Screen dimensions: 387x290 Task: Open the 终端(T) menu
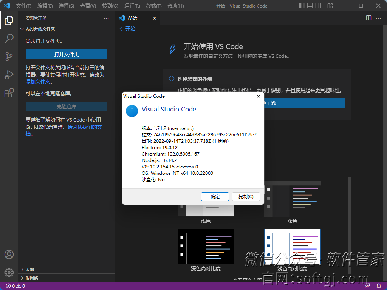(x=154, y=6)
